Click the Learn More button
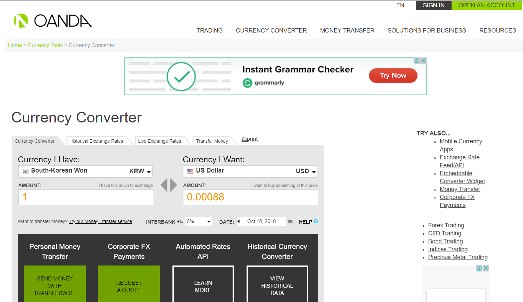 (x=203, y=284)
